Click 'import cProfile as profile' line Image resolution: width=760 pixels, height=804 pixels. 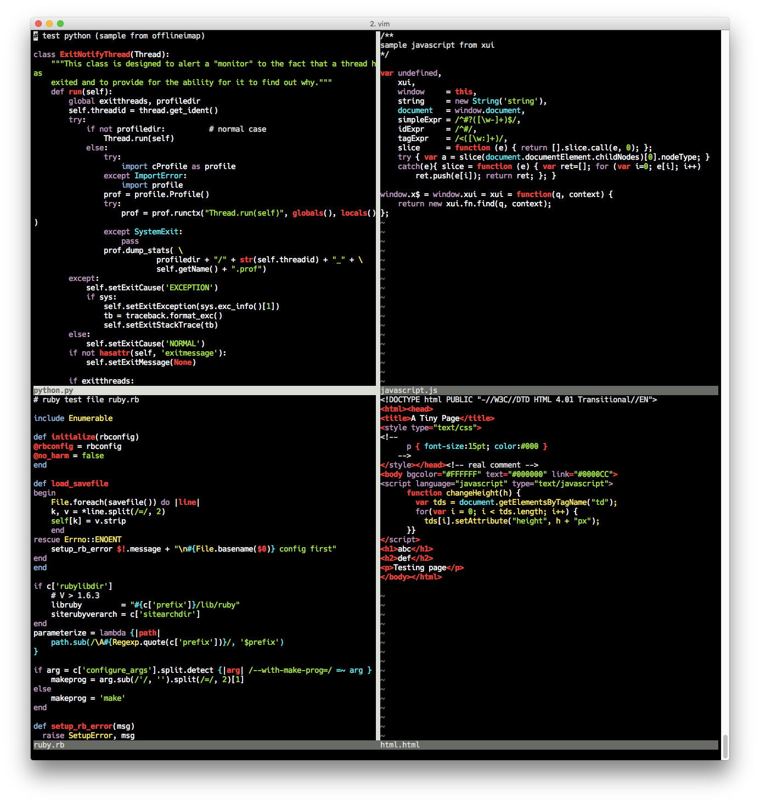click(178, 166)
